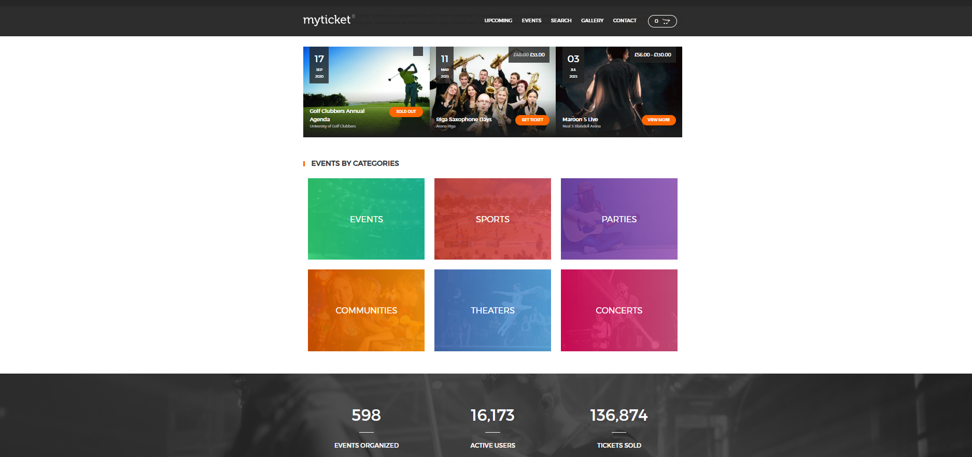Image resolution: width=972 pixels, height=457 pixels.
Task: Click the 17 SEP date badge
Action: click(319, 65)
